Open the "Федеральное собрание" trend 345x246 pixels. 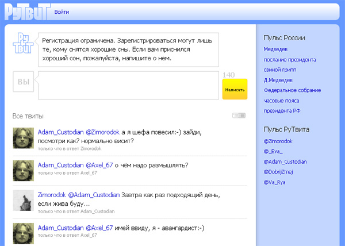292,90
